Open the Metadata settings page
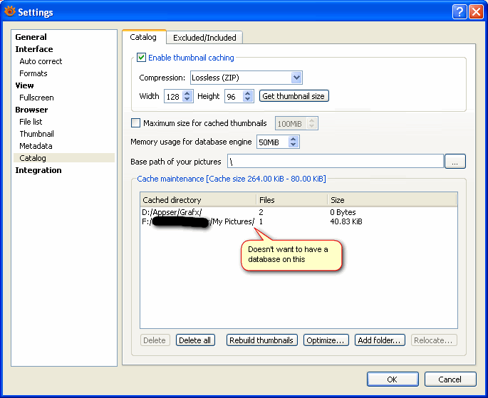Screen dimensions: 488x398 coord(36,146)
